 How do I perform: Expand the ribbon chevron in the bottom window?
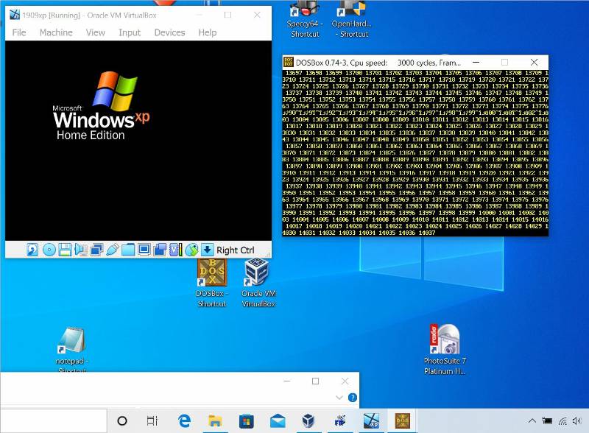(x=339, y=398)
